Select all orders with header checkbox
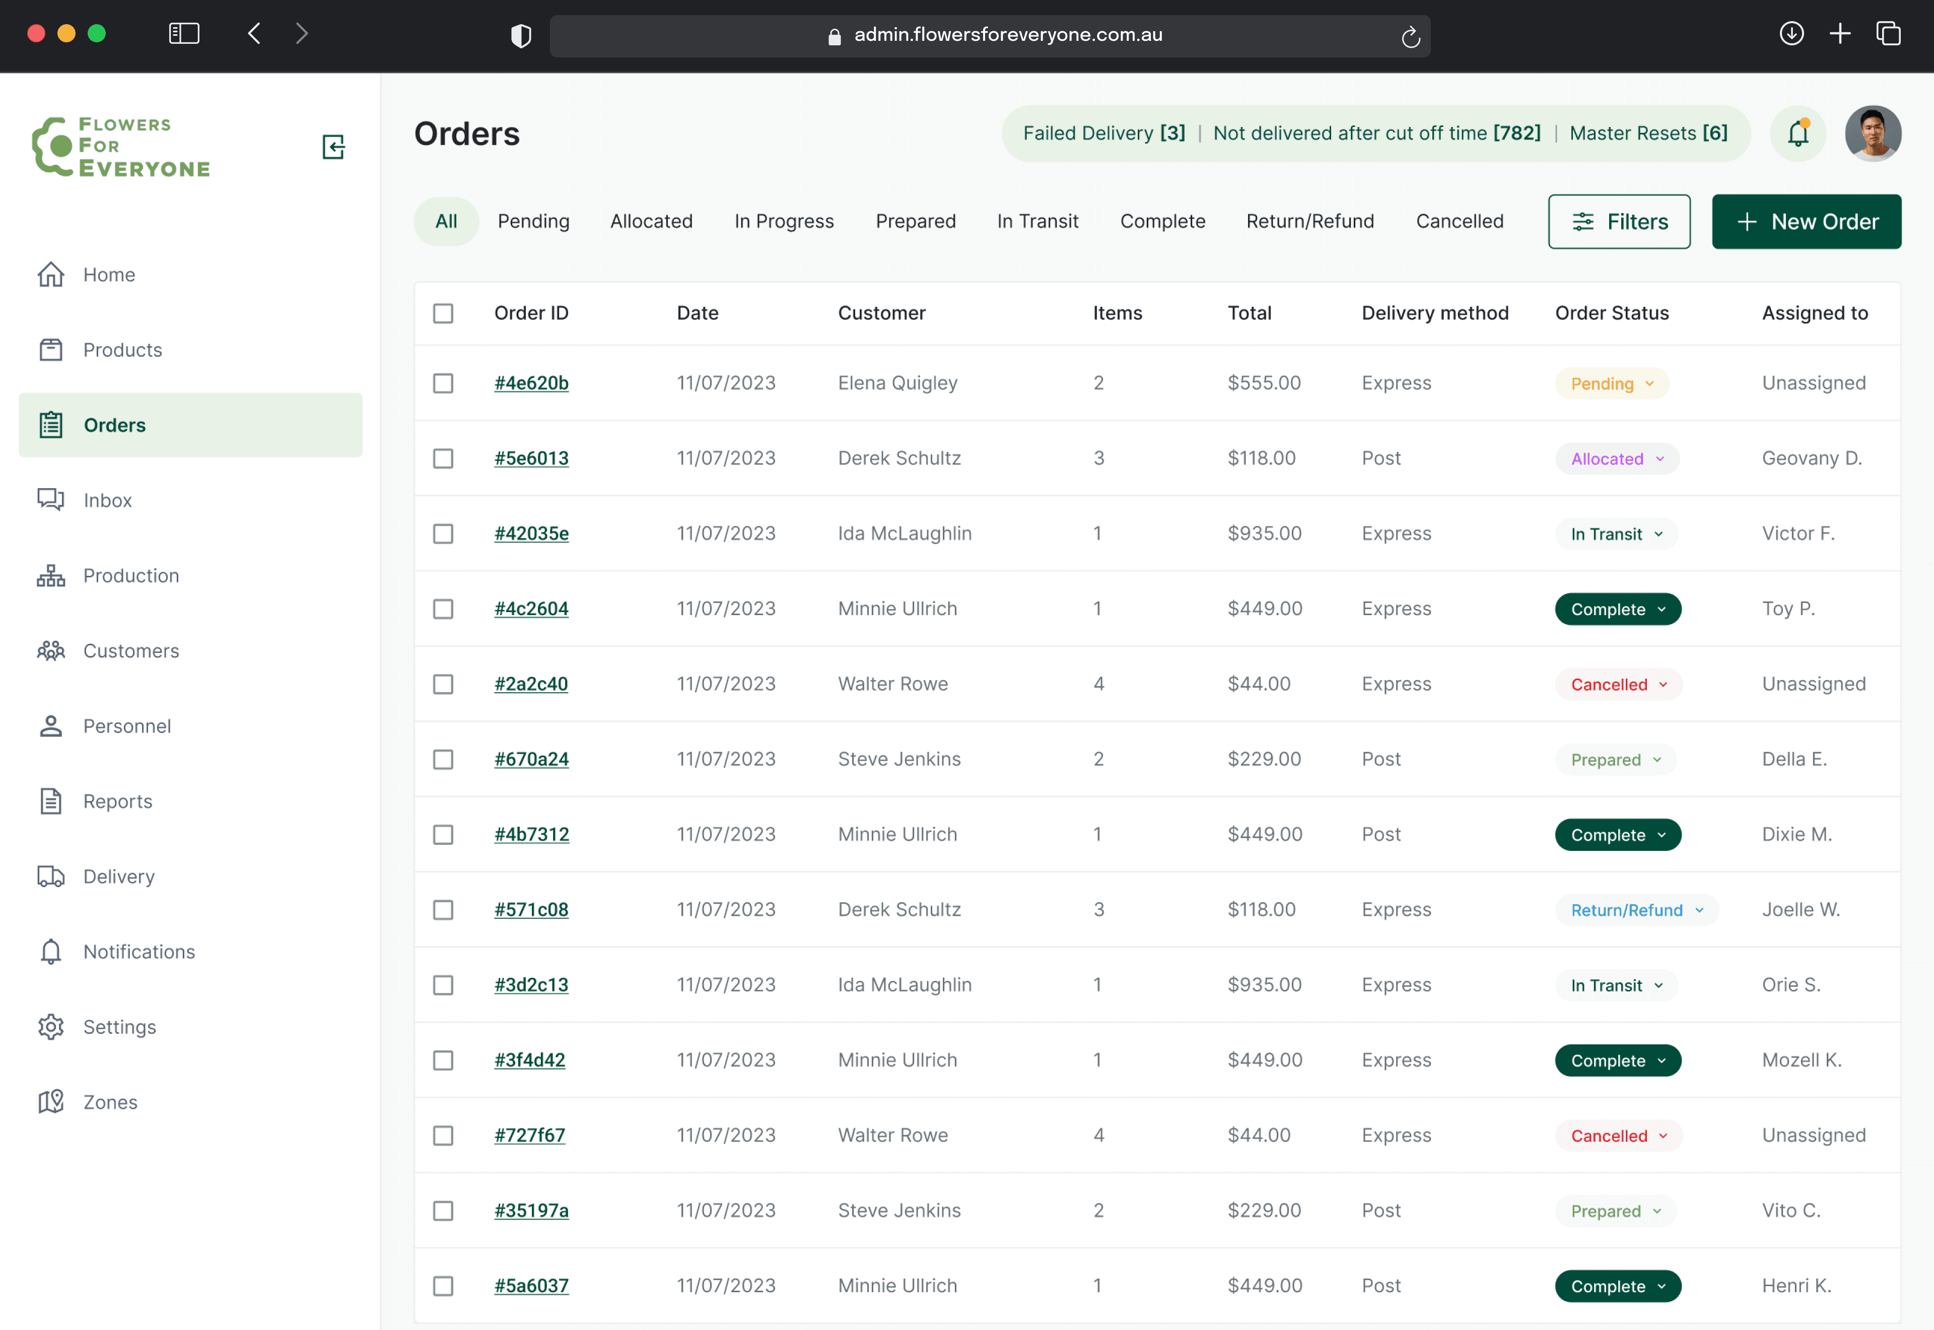 443,313
